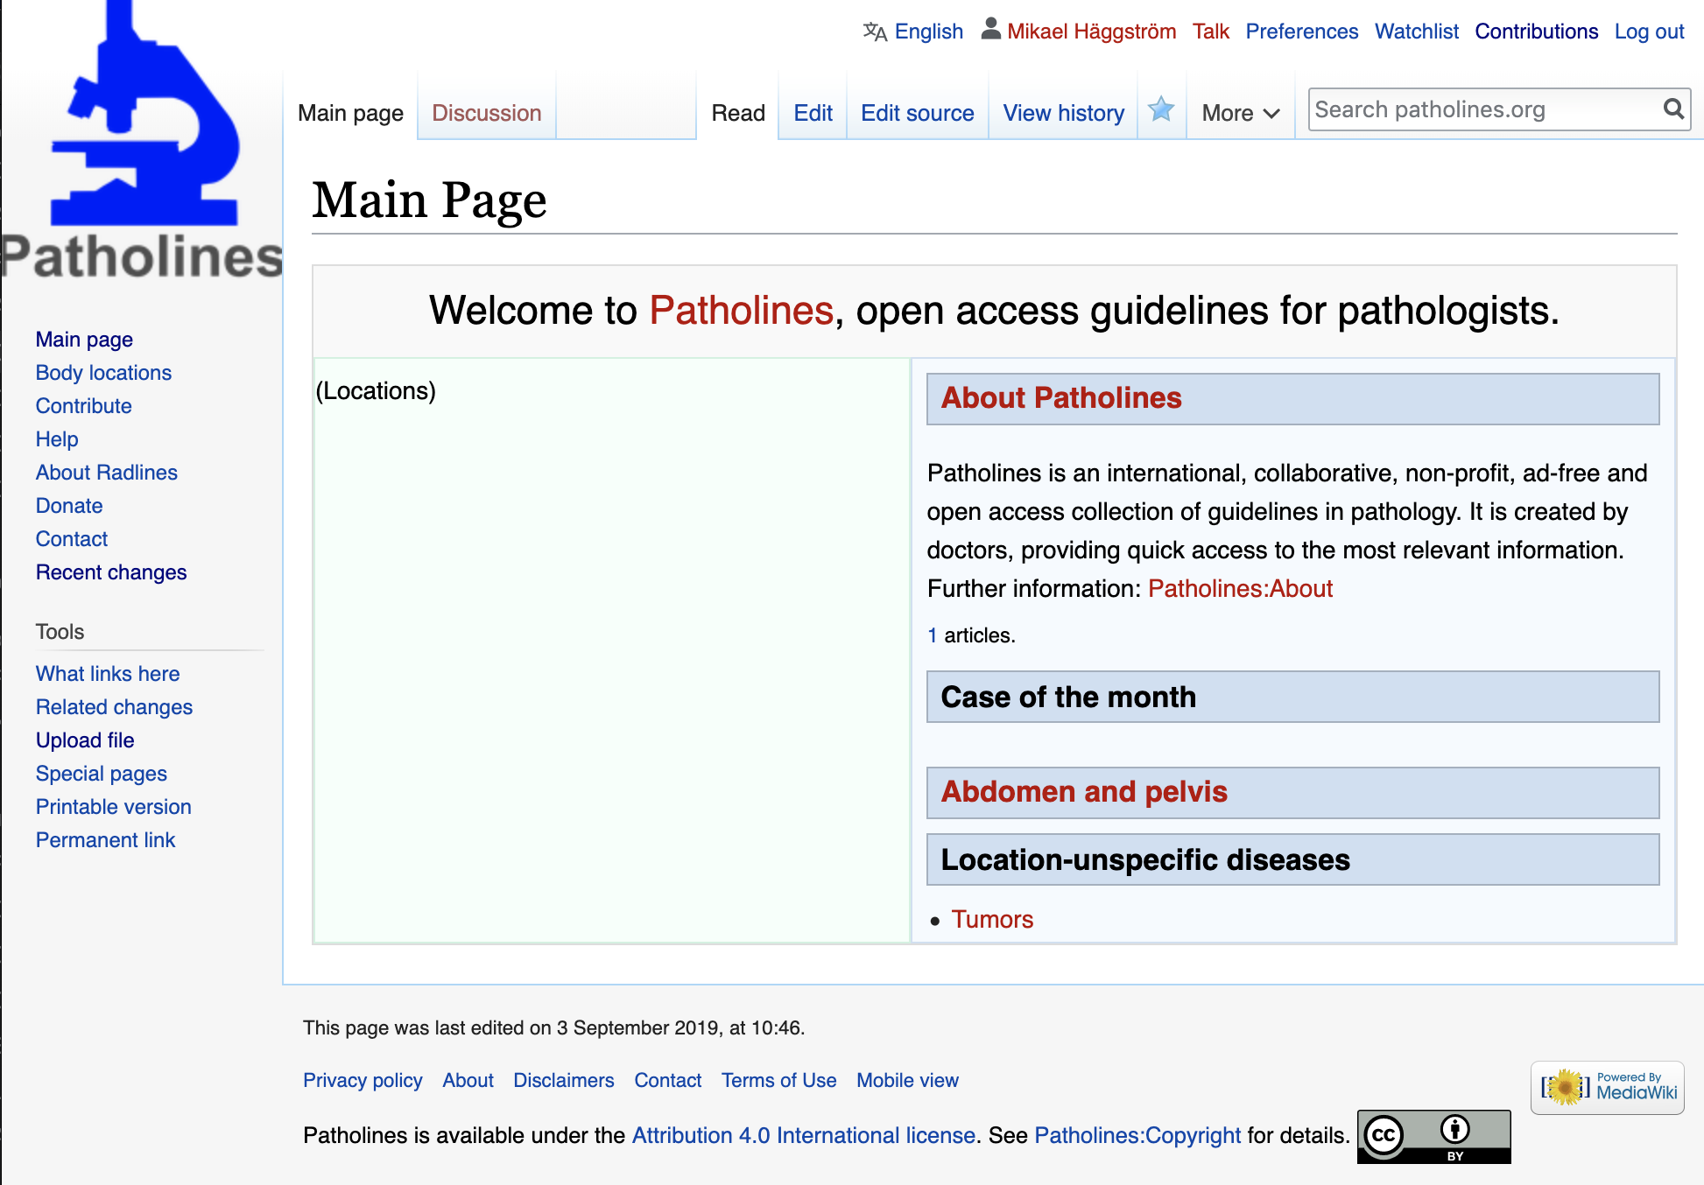Image resolution: width=1704 pixels, height=1185 pixels.
Task: Click the Location-unspecific diseases heading
Action: (x=1145, y=860)
